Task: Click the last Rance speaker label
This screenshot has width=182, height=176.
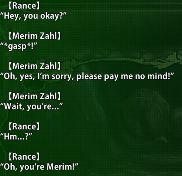Action: point(24,157)
